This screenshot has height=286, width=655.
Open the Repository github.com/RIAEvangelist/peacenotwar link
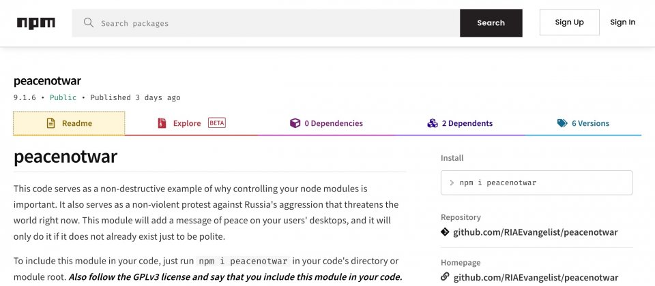click(535, 232)
